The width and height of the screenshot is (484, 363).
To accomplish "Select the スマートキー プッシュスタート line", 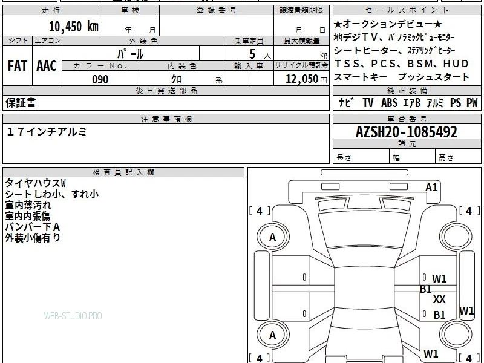I will click(402, 77).
